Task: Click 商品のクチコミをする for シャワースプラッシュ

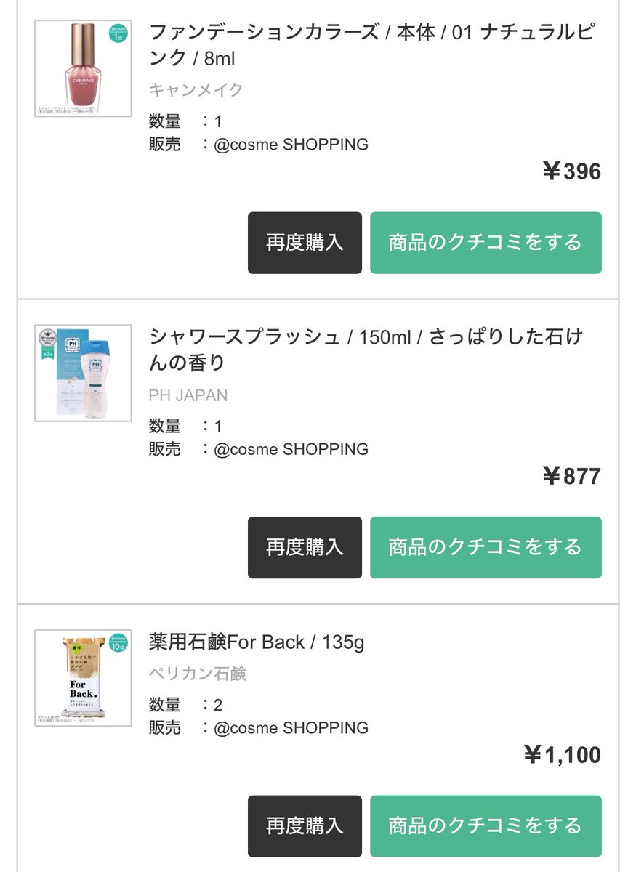Action: [x=486, y=547]
